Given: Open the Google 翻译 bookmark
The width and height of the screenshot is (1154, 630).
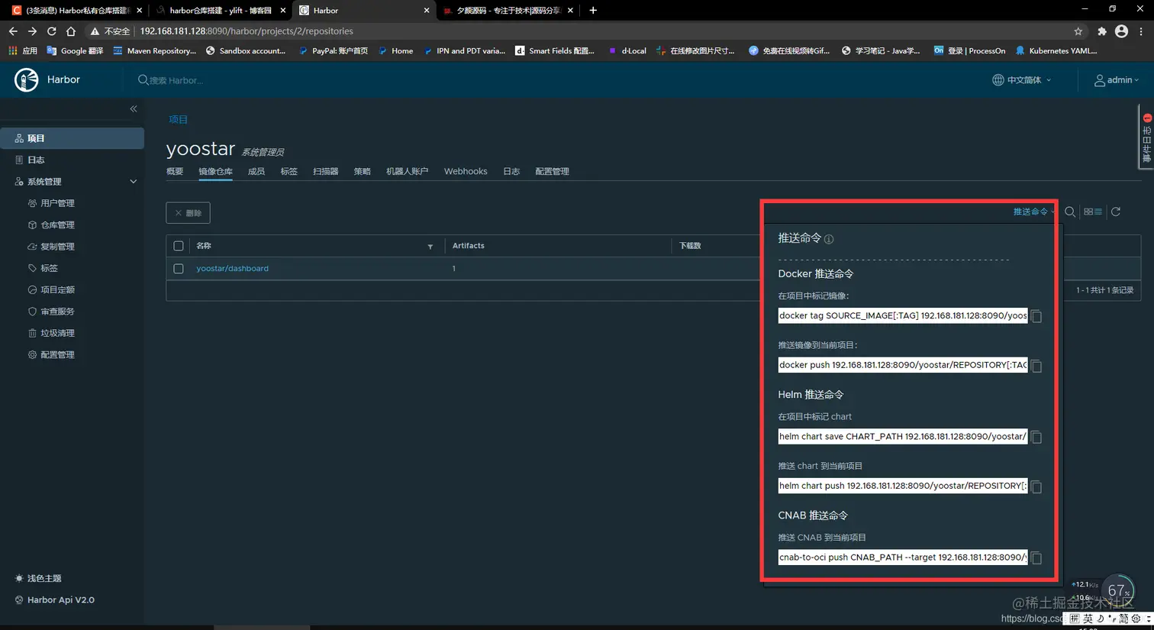Looking at the screenshot, I should (75, 50).
